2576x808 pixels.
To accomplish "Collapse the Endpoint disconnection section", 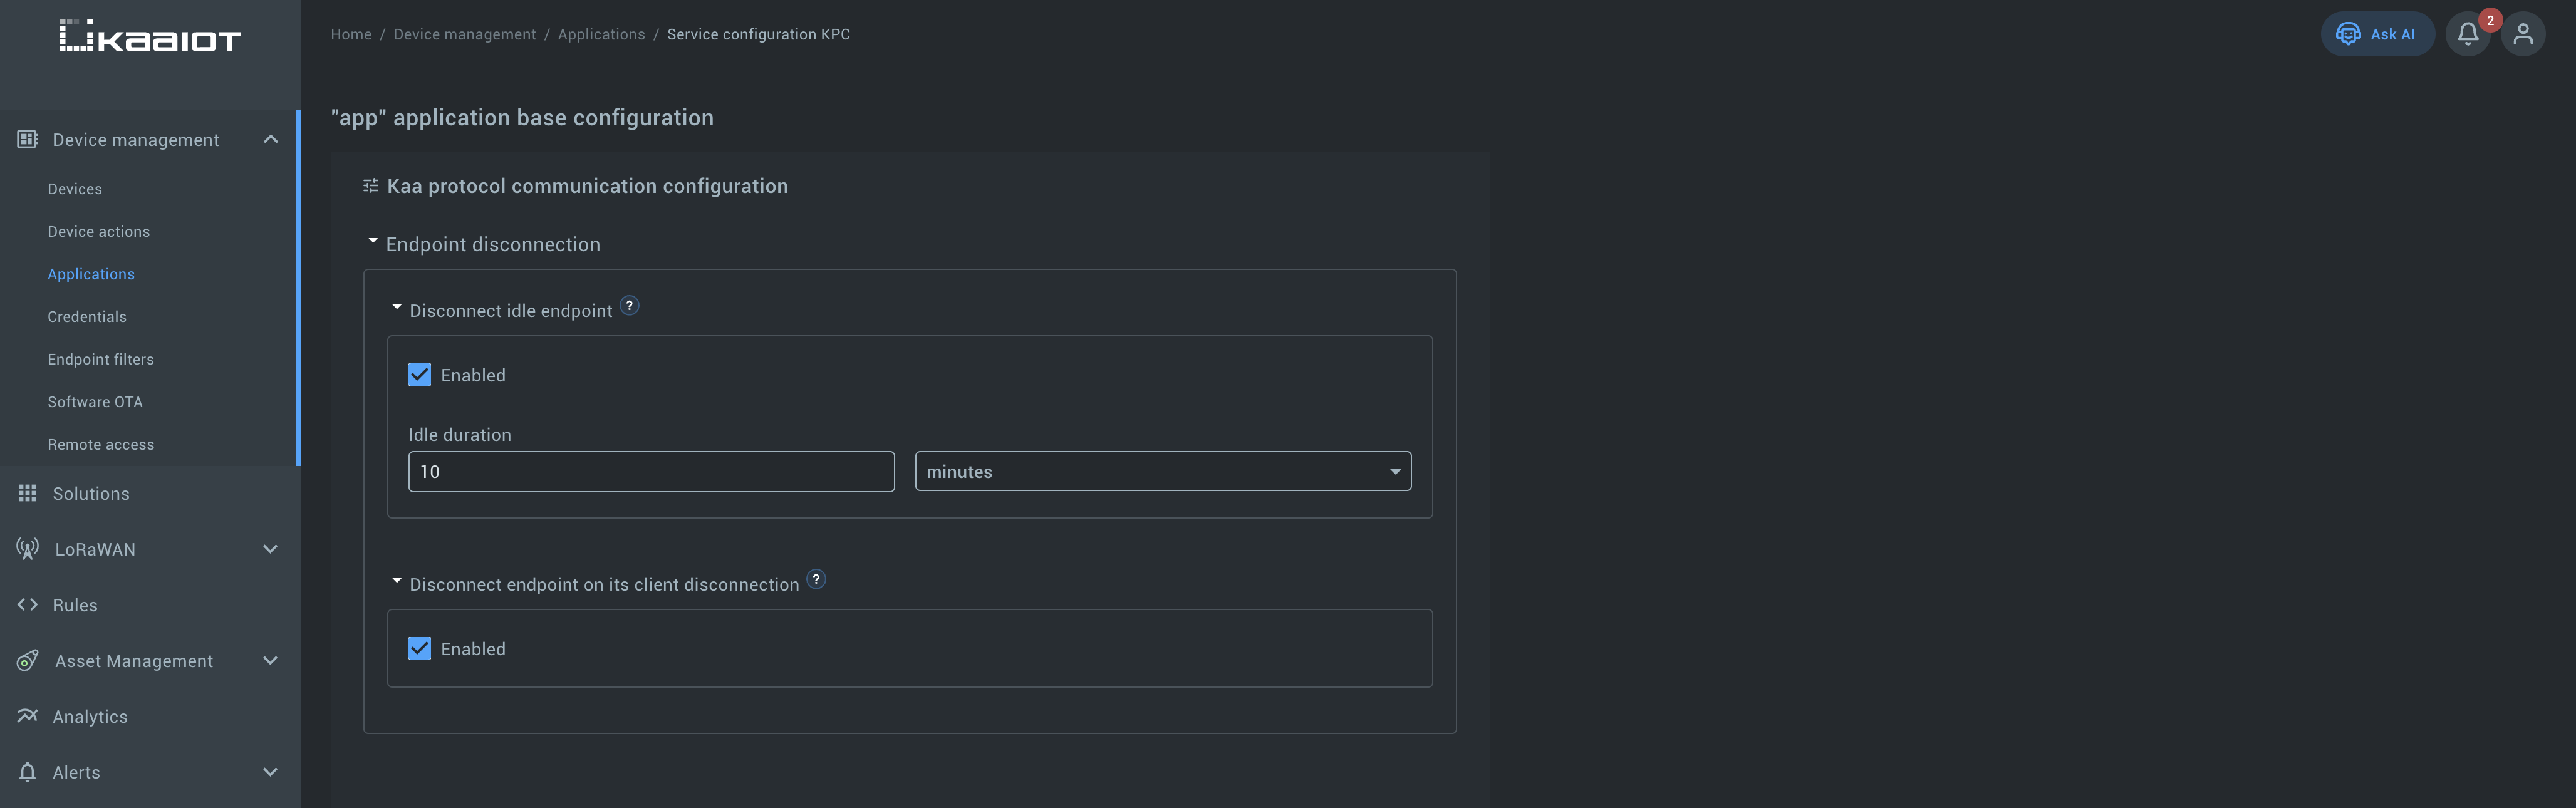I will click(373, 241).
